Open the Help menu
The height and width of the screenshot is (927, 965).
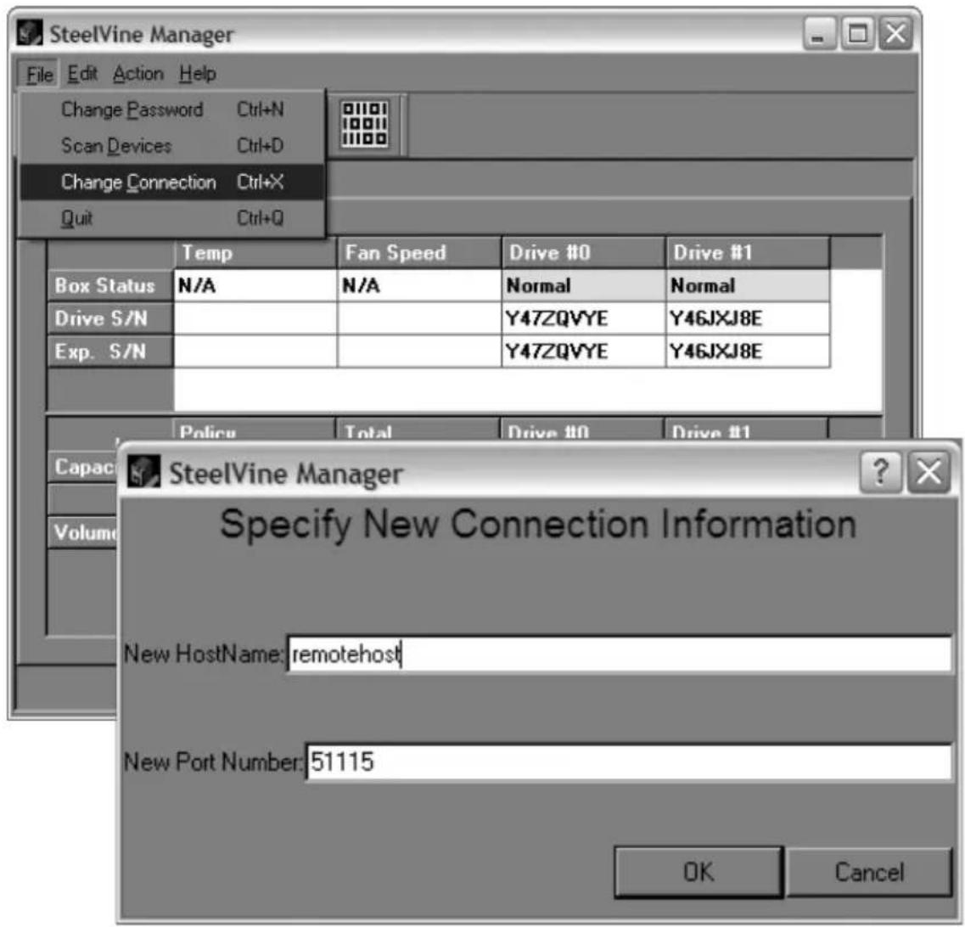[x=198, y=74]
